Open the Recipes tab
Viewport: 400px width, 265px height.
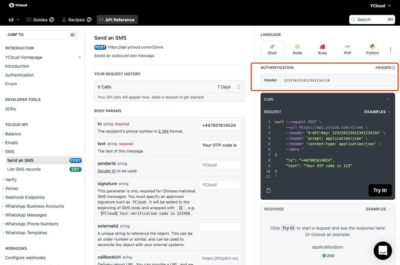76,20
